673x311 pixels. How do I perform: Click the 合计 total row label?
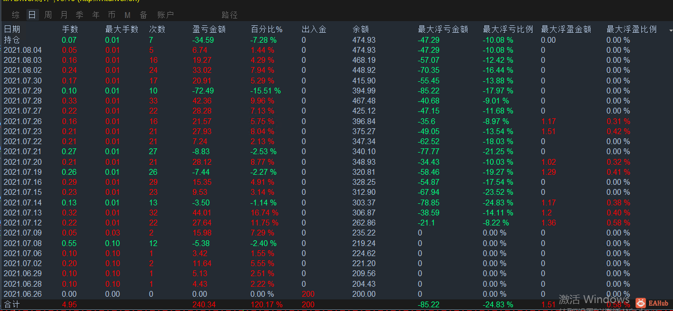point(12,305)
